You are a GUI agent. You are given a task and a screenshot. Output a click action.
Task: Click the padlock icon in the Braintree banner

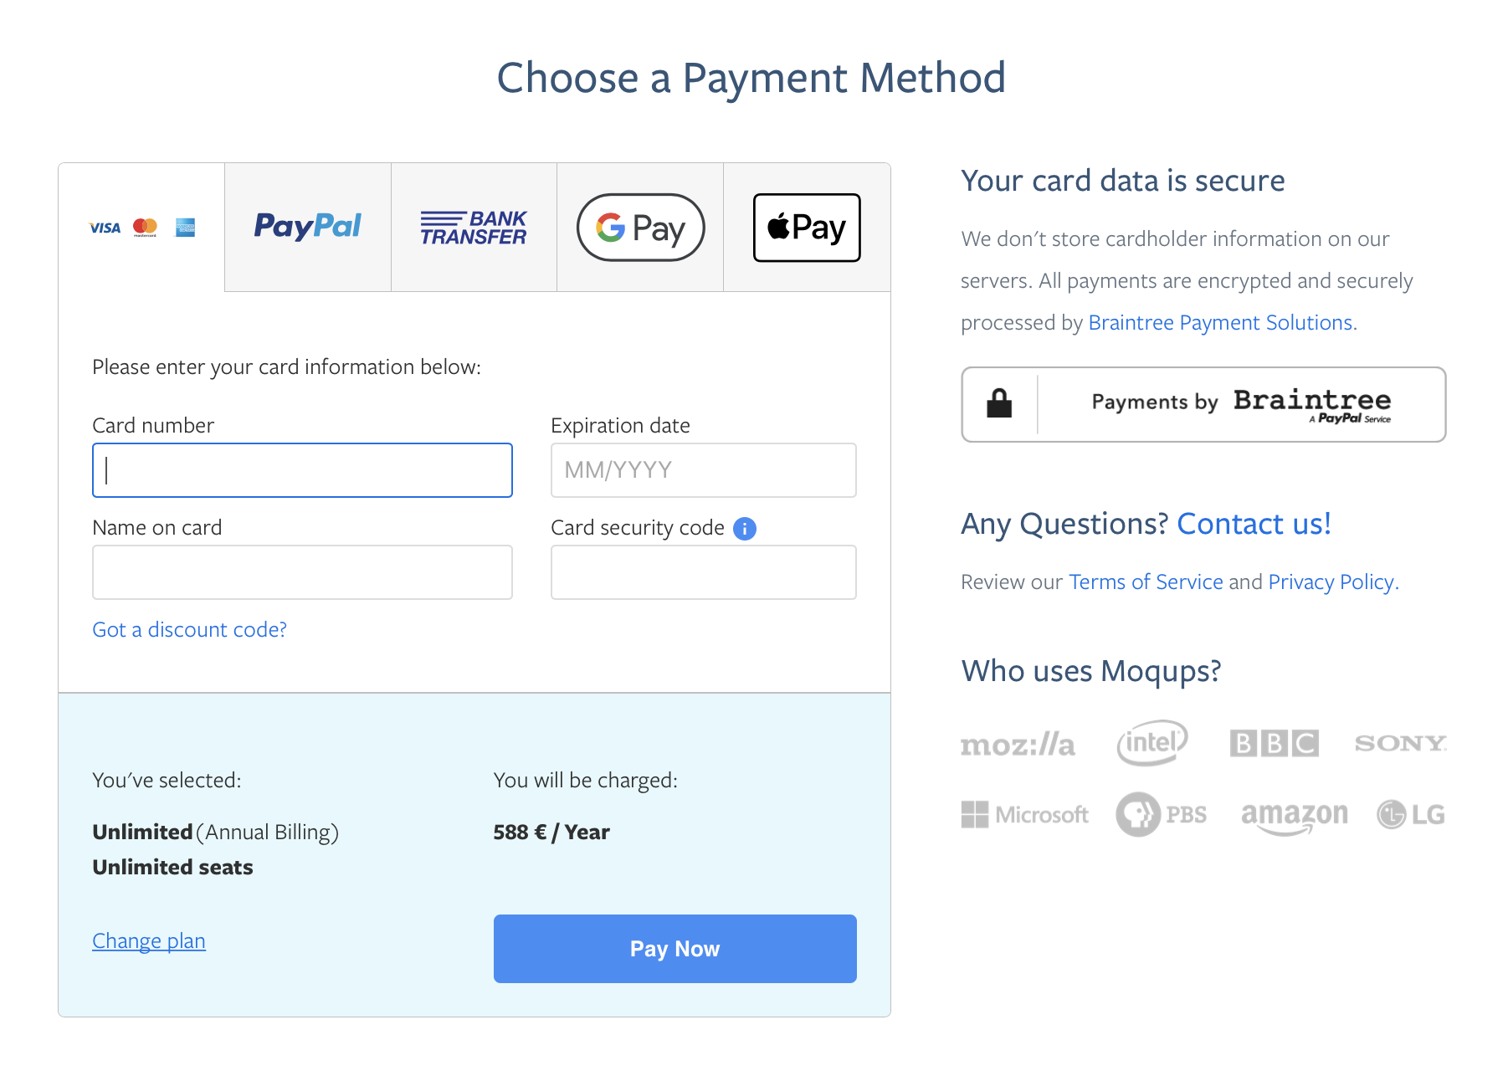pyautogui.click(x=1000, y=404)
